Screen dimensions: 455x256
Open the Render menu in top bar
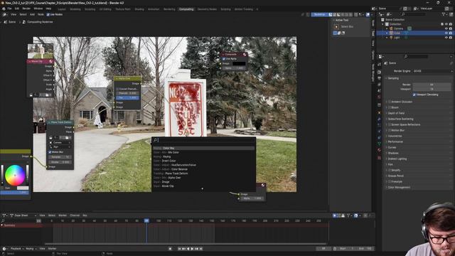pyautogui.click(x=26, y=9)
